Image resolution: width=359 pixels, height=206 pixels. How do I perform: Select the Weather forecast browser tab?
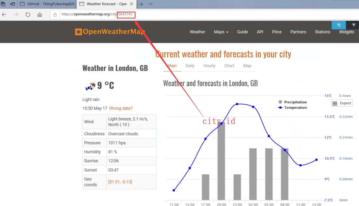click(106, 4)
